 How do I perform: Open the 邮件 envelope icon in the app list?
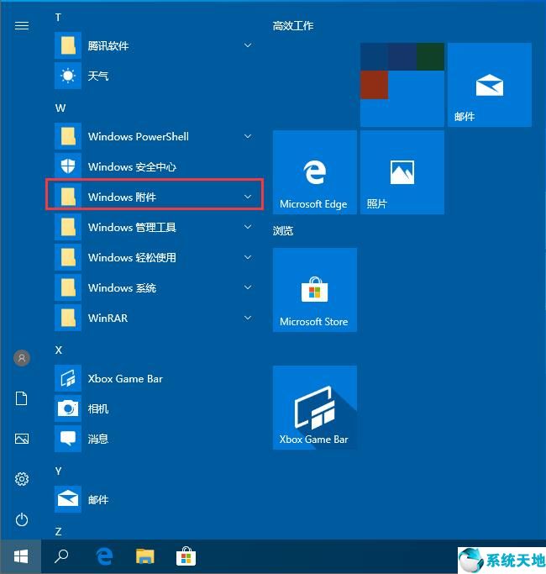pyautogui.click(x=68, y=499)
